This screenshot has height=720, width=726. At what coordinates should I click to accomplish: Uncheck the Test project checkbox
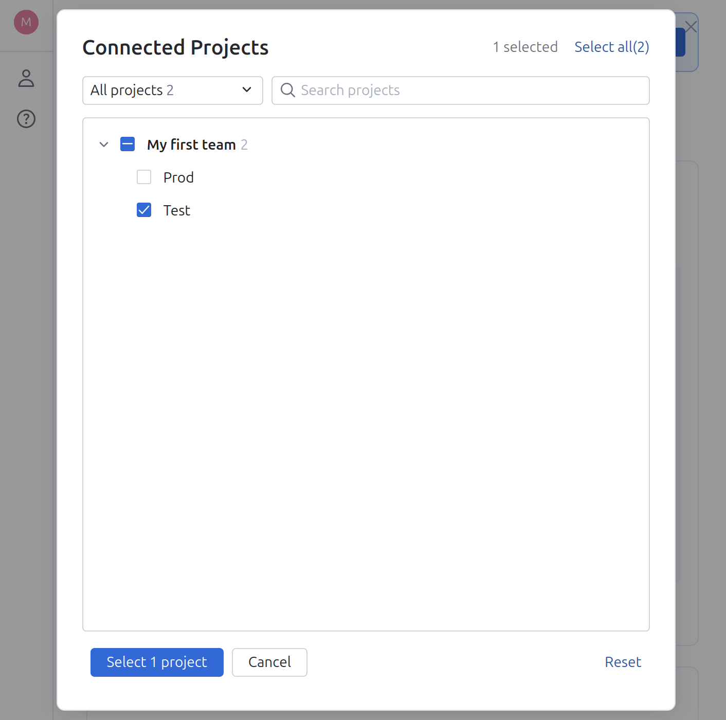coord(144,210)
